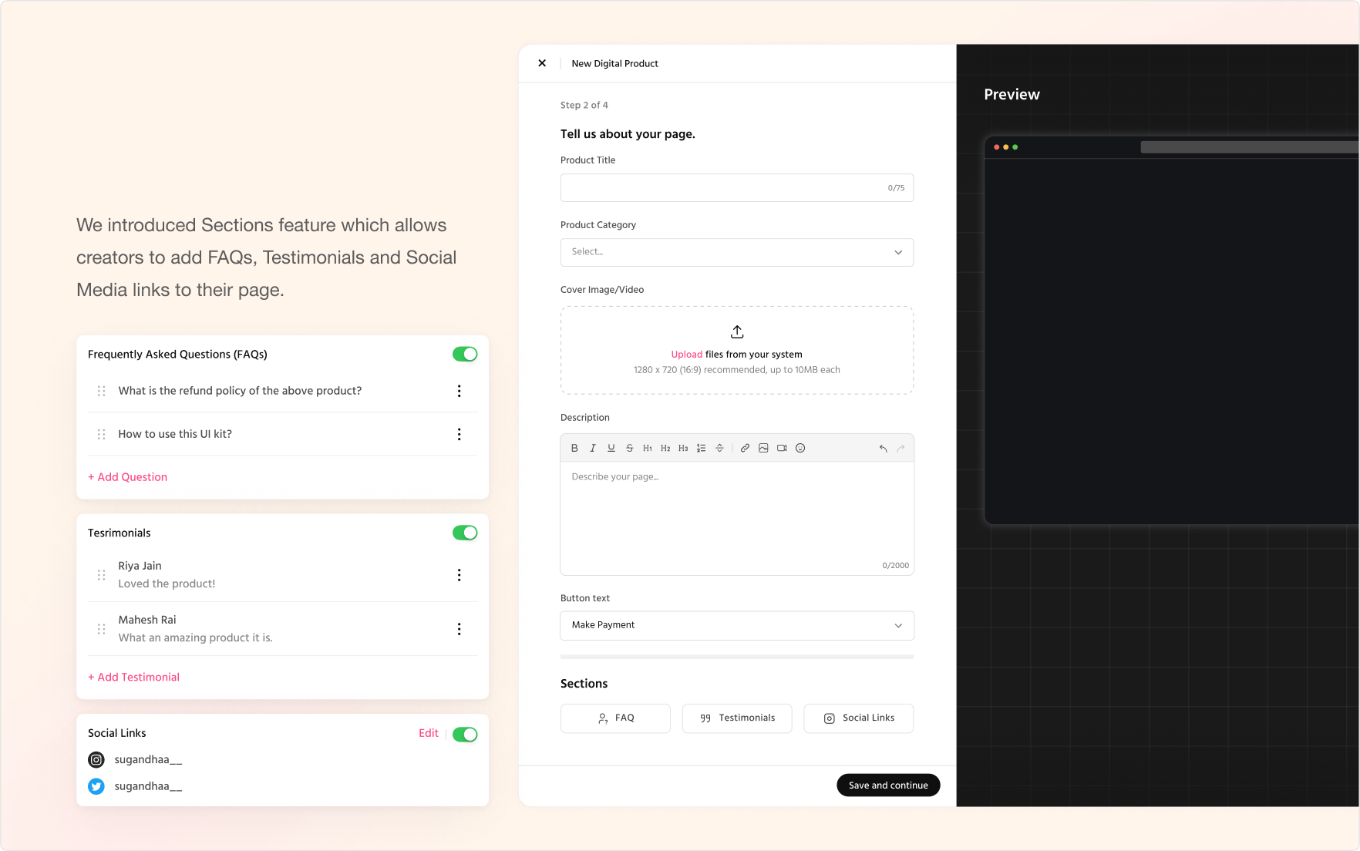Select 'What an amazing product it is.' text
The image size is (1360, 851).
coord(195,637)
